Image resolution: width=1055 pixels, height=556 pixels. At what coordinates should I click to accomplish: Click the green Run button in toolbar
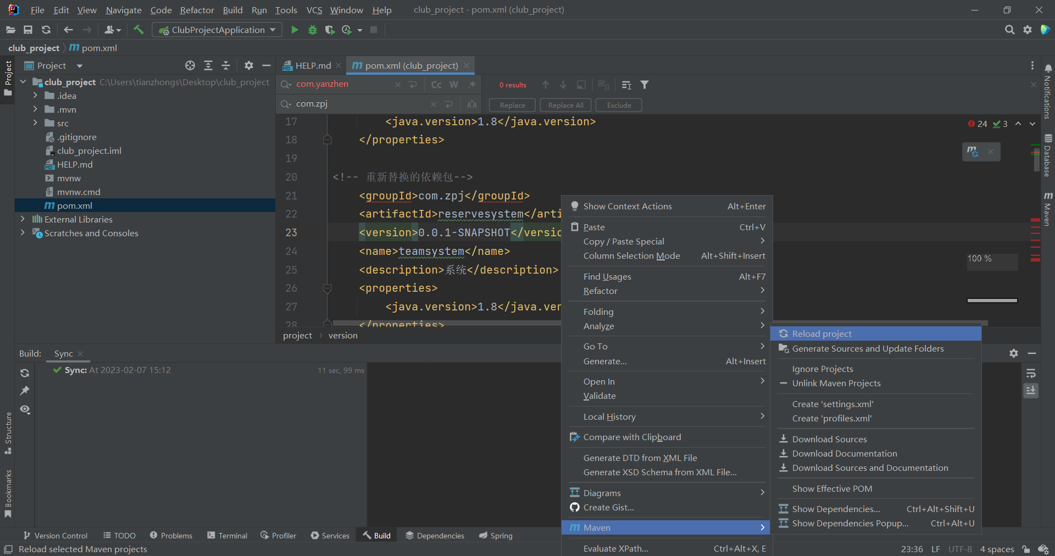(x=295, y=30)
